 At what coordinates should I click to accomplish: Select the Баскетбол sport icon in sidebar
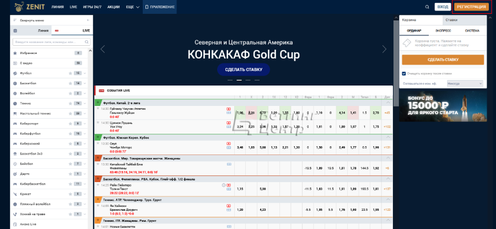(15, 83)
